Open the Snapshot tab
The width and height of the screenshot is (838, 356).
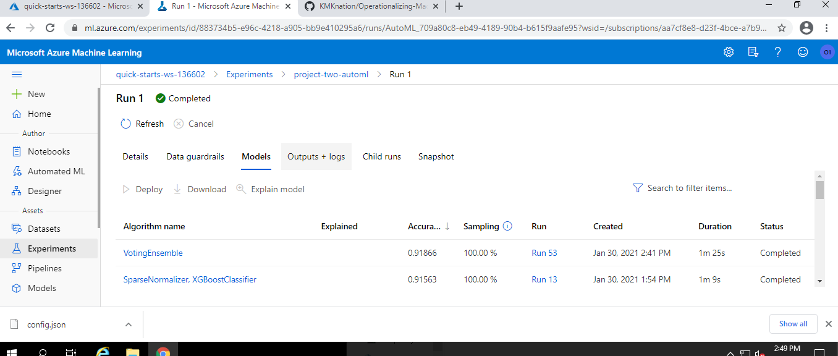click(x=436, y=156)
